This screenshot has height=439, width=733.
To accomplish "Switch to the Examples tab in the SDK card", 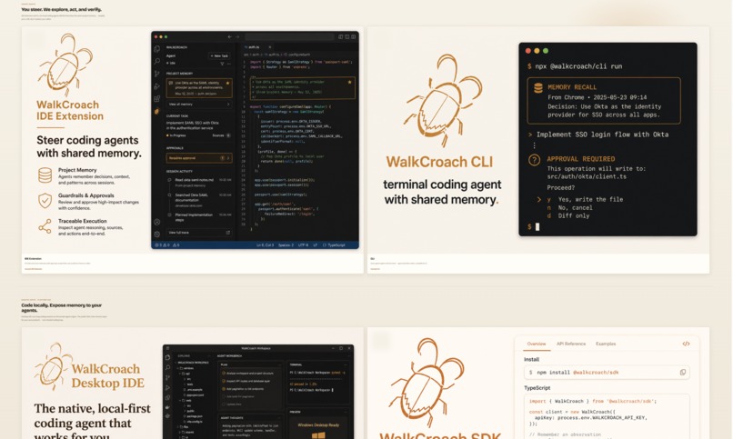I will tap(606, 344).
